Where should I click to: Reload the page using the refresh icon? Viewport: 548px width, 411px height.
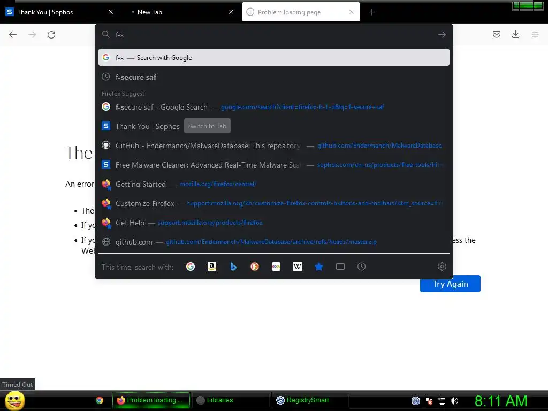coord(51,35)
